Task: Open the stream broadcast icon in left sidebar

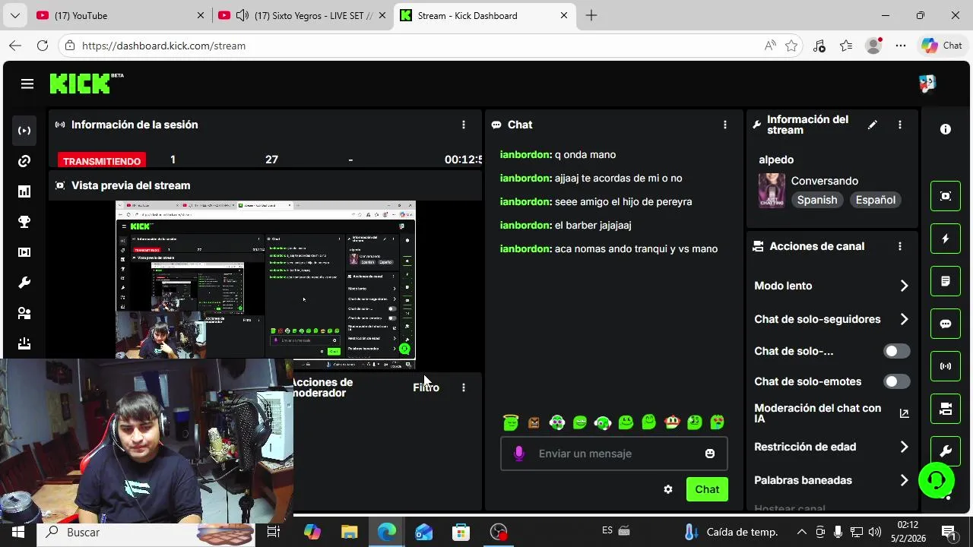Action: tap(24, 131)
